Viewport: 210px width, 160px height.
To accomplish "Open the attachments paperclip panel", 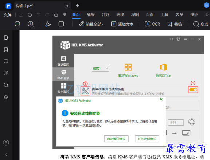I will click(x=6, y=73).
